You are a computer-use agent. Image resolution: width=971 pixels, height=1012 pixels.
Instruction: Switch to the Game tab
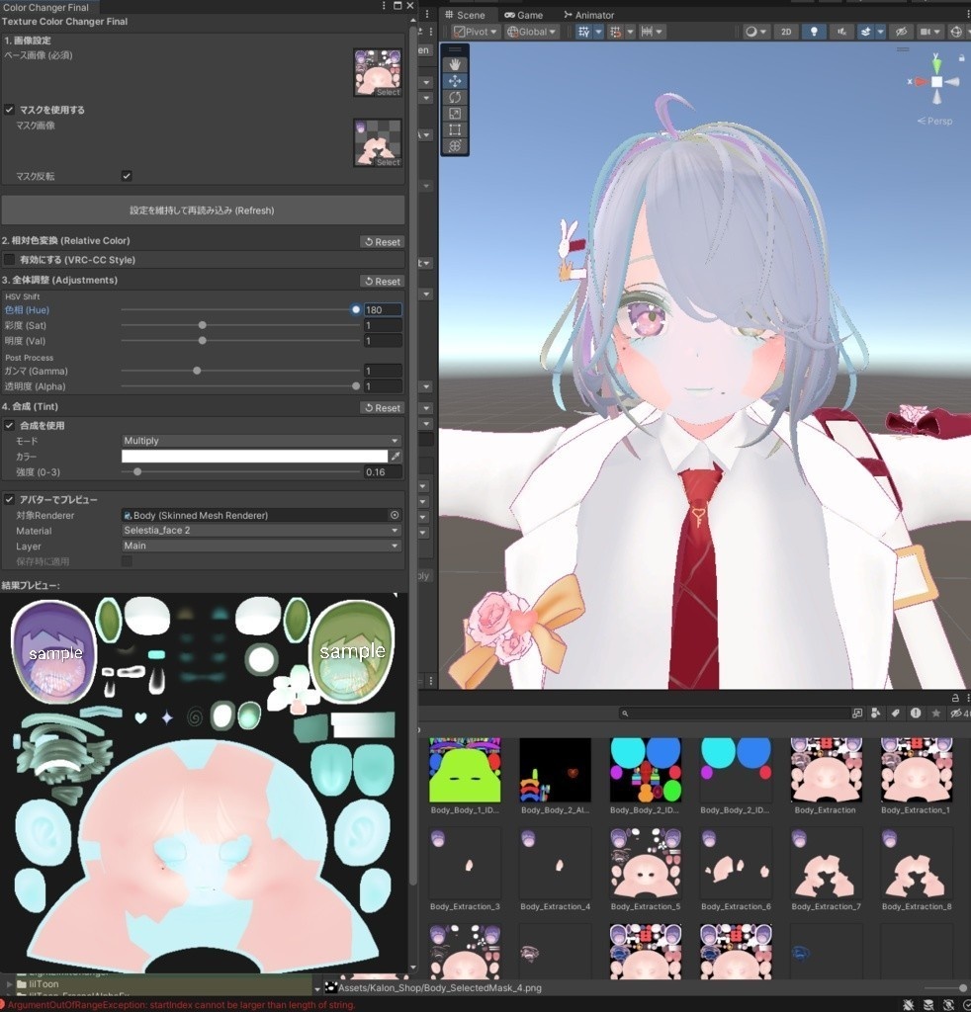527,14
